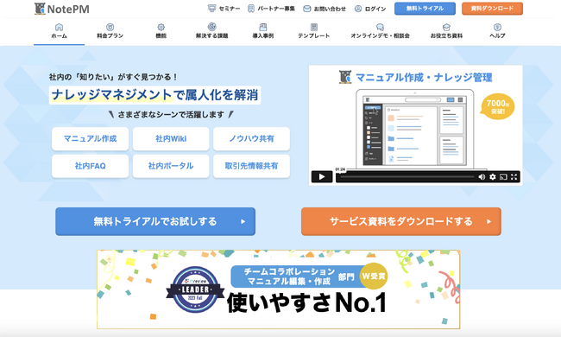Image resolution: width=561 pixels, height=337 pixels.
Task: Click the video progress bar
Action: tap(407, 177)
